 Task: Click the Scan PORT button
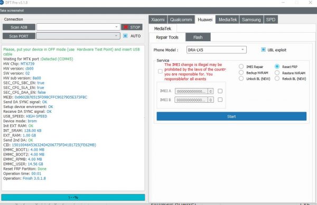[x=19, y=36]
